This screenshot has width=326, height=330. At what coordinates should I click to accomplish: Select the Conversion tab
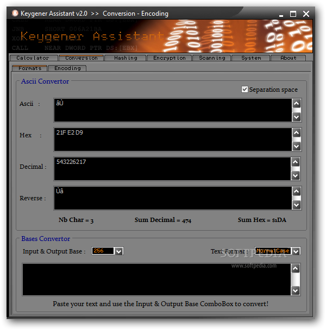click(x=81, y=58)
